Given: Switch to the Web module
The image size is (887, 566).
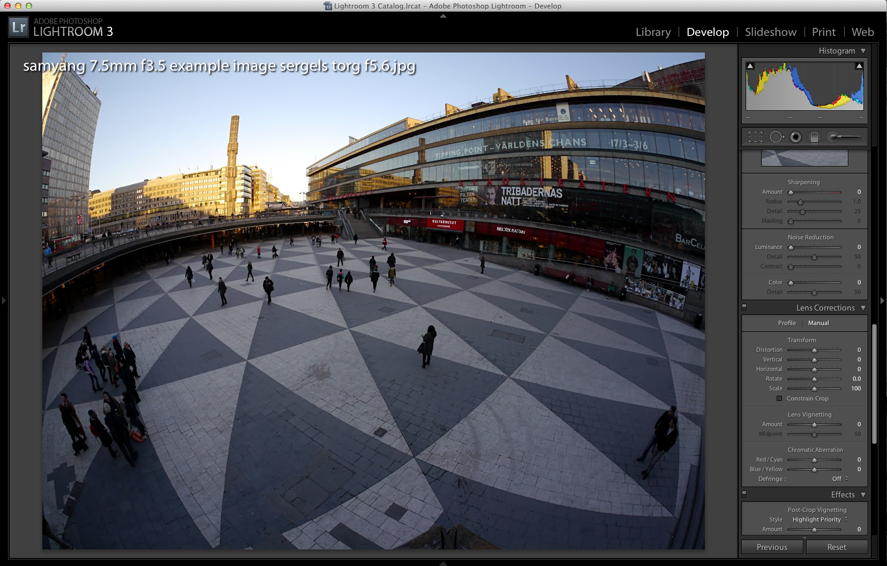Looking at the screenshot, I should tap(862, 32).
